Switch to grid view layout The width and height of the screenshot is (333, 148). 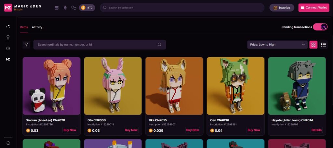[313, 45]
